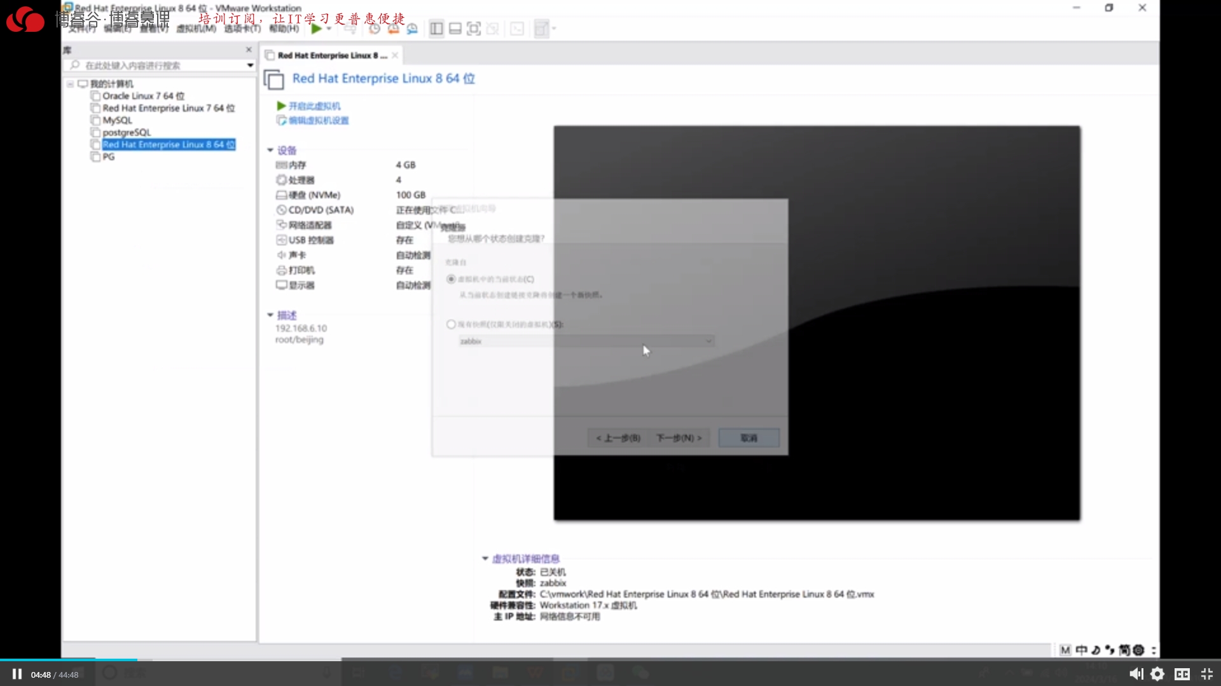This screenshot has width=1221, height=686.
Task: Toggle the show library panel toolbar icon
Action: pyautogui.click(x=436, y=29)
